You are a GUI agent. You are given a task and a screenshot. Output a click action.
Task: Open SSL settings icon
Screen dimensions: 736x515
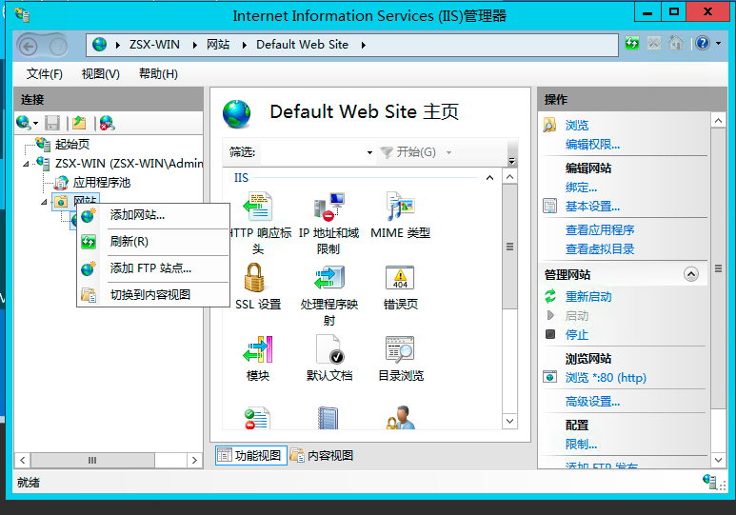tap(254, 277)
